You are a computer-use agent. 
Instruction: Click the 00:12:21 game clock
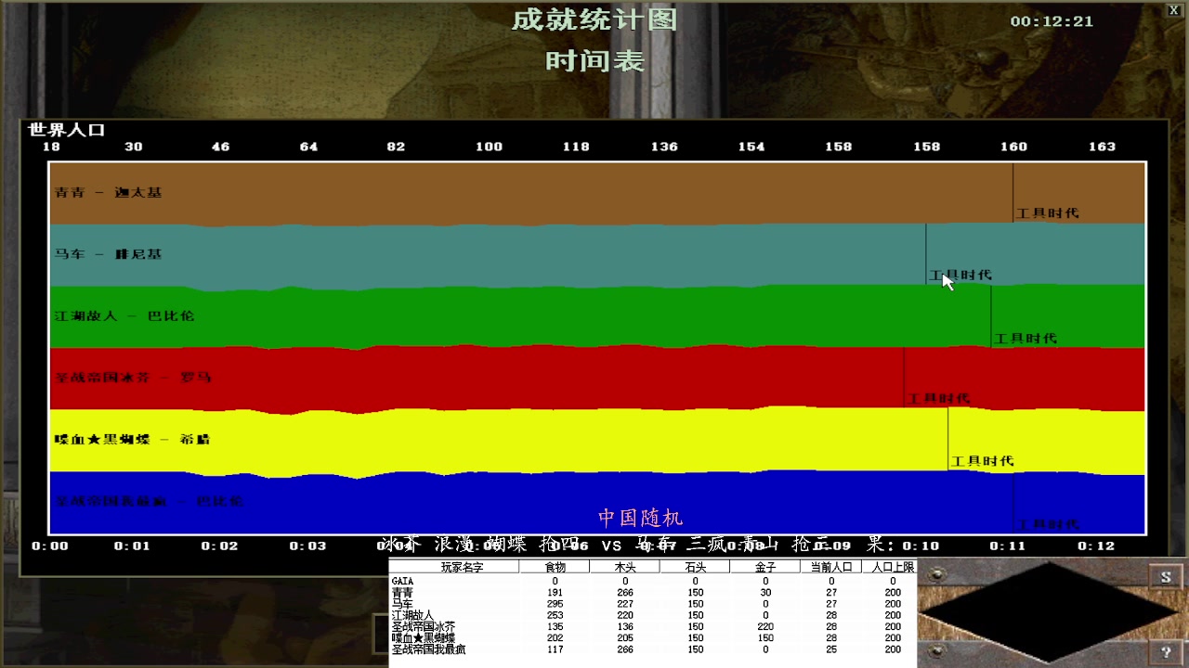click(1052, 21)
